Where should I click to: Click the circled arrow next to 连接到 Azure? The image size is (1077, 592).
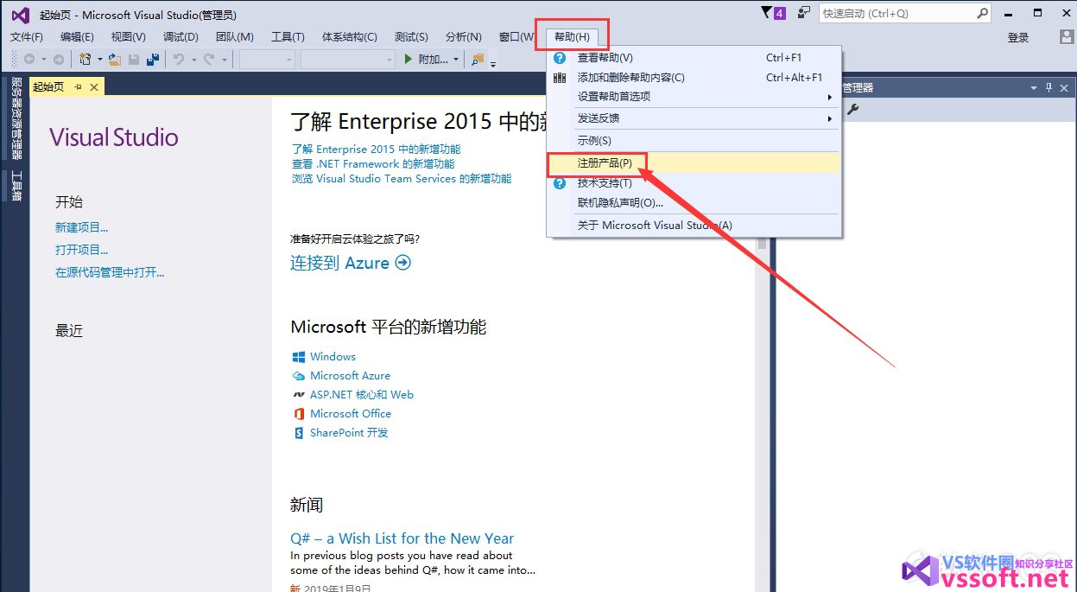coord(402,263)
